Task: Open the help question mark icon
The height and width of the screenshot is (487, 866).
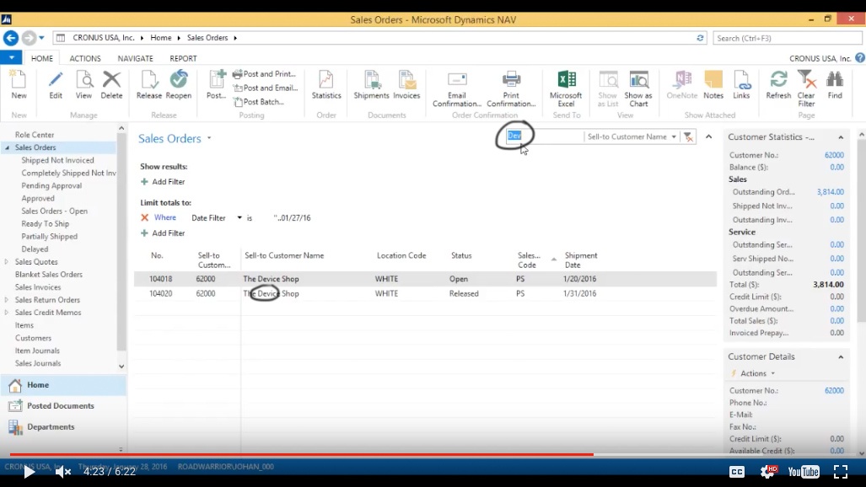Action: (x=860, y=58)
